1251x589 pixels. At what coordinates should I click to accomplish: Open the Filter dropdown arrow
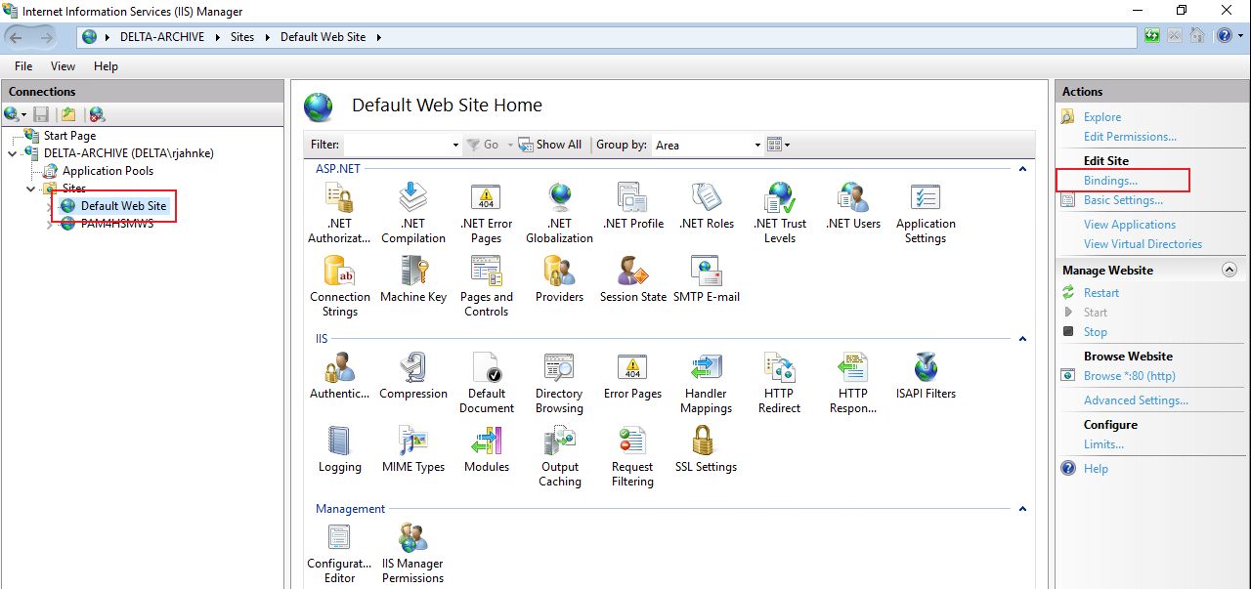point(455,145)
